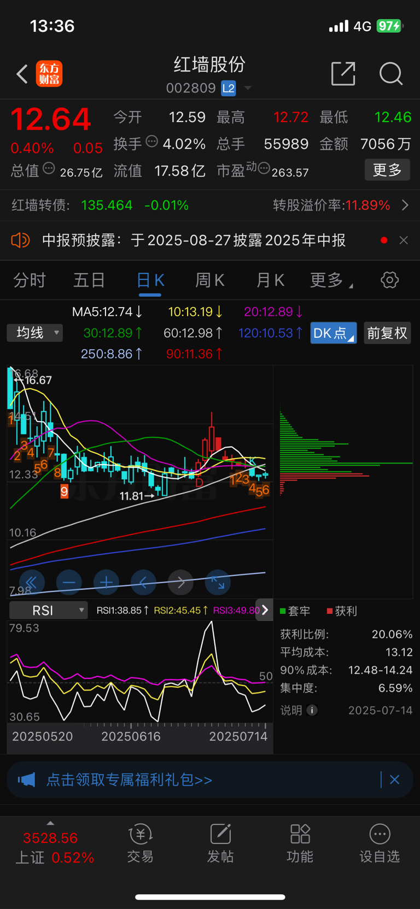Image resolution: width=420 pixels, height=909 pixels.
Task: Tap the green 30:12.89 average value
Action: pyautogui.click(x=113, y=333)
